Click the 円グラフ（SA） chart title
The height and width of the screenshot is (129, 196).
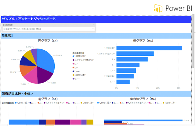tap(48, 41)
